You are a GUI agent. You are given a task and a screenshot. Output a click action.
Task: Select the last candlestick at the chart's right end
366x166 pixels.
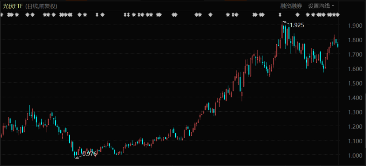click(x=338, y=45)
